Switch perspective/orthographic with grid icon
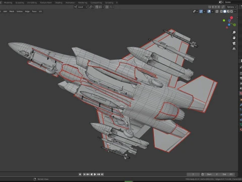The image size is (242, 182). coord(234,49)
